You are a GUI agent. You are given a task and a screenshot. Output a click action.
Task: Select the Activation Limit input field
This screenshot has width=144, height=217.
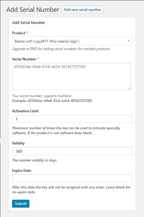(72, 119)
